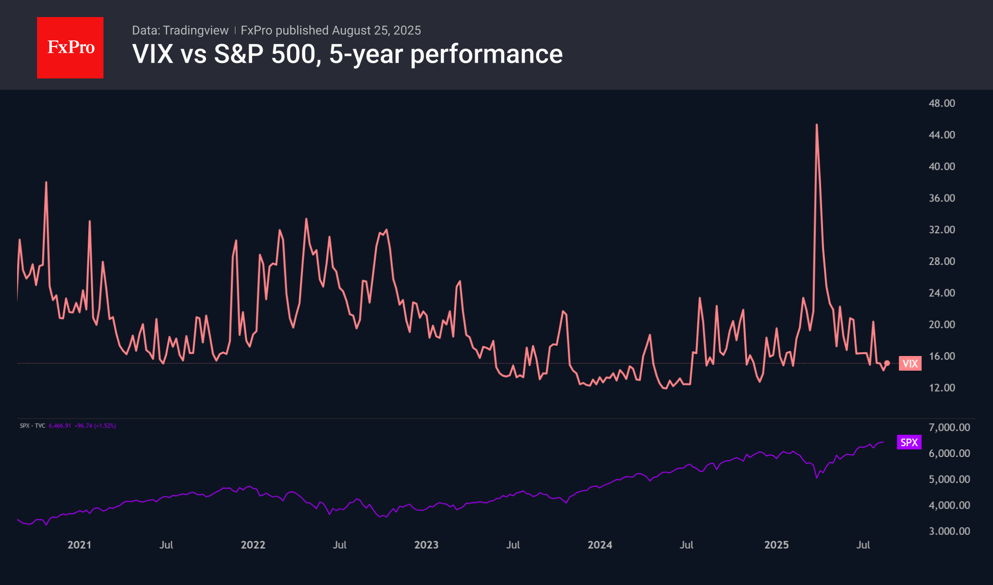Click the pink dot ending VIX line

click(887, 363)
